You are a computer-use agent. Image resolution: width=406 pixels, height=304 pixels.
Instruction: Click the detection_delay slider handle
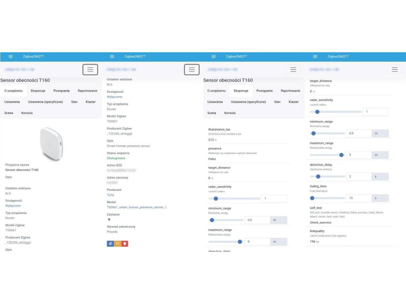click(x=315, y=176)
